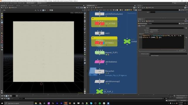Click the Group input field
188x105 pixels.
click(x=167, y=28)
